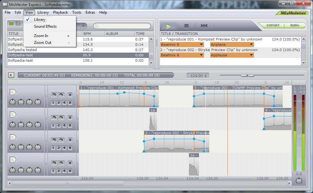Start playback with the green Play button
313x193 pixels.
tap(168, 26)
